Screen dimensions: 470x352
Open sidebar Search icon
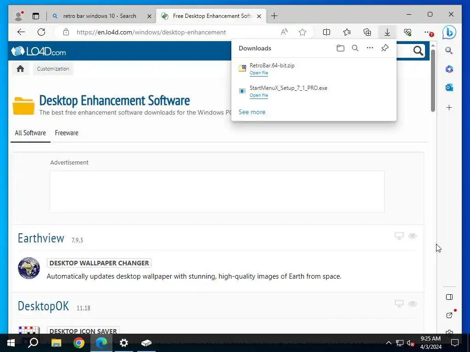click(449, 50)
